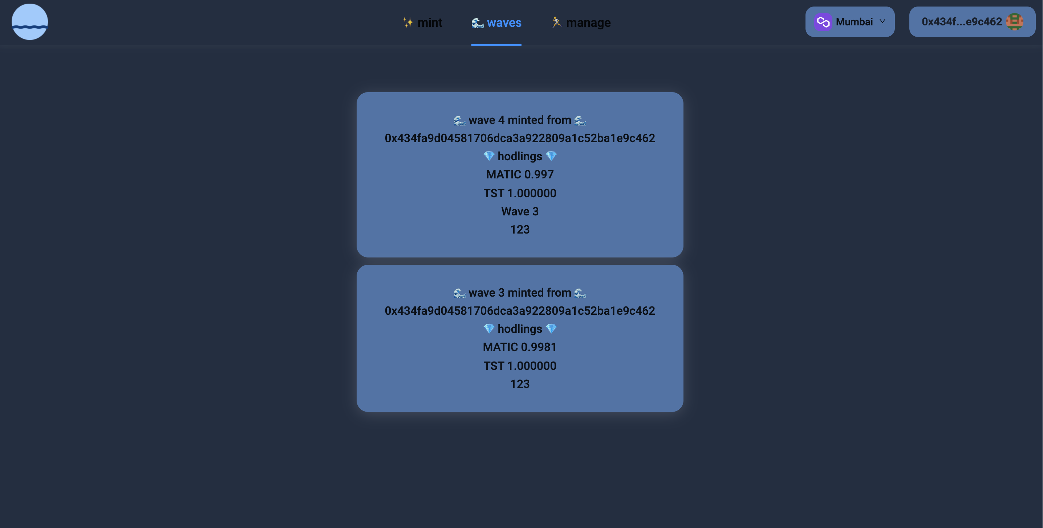1043x528 pixels.
Task: Click the runner icon beside manage
Action: pos(557,22)
